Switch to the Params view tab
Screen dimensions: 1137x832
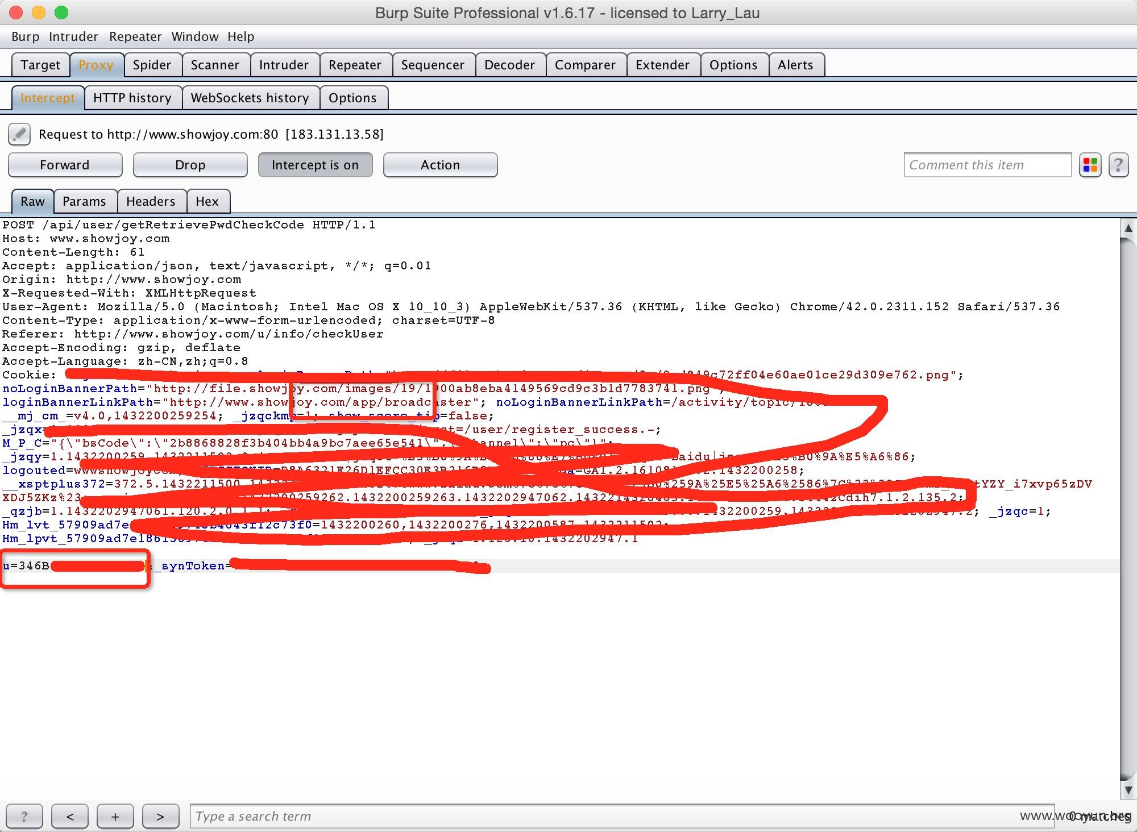[84, 201]
